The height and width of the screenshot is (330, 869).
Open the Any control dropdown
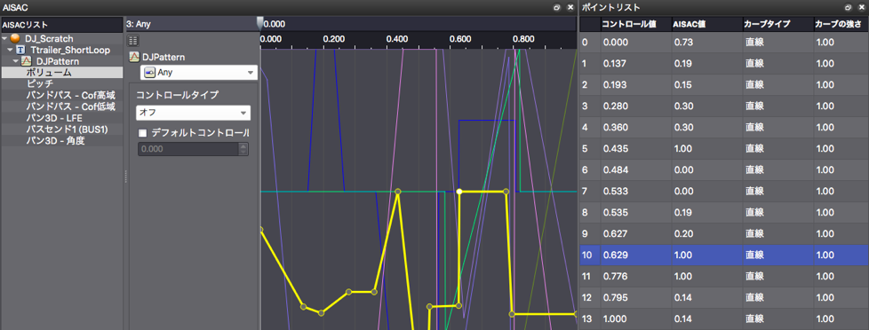tap(198, 73)
